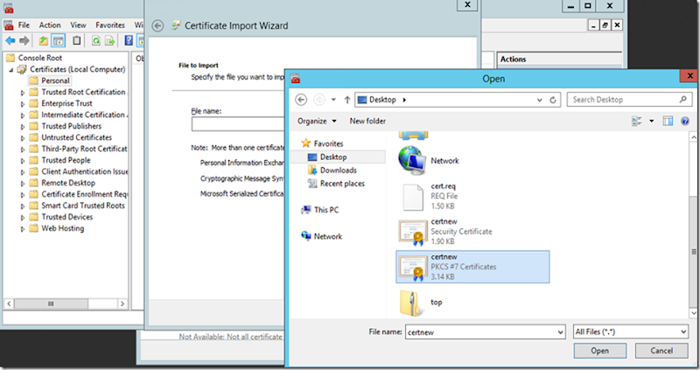Image resolution: width=700 pixels, height=370 pixels.
Task: Click the up arrow in Open dialog
Action: click(346, 100)
